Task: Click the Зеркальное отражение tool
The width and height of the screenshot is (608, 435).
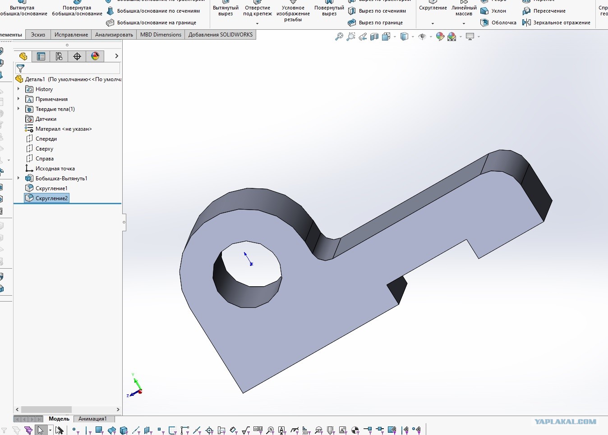Action: click(557, 23)
